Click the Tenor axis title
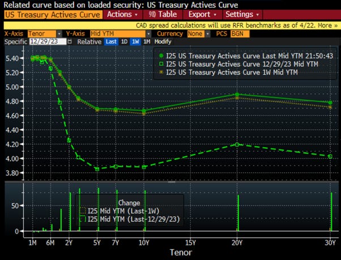This screenshot has height=260, width=341. [x=181, y=253]
